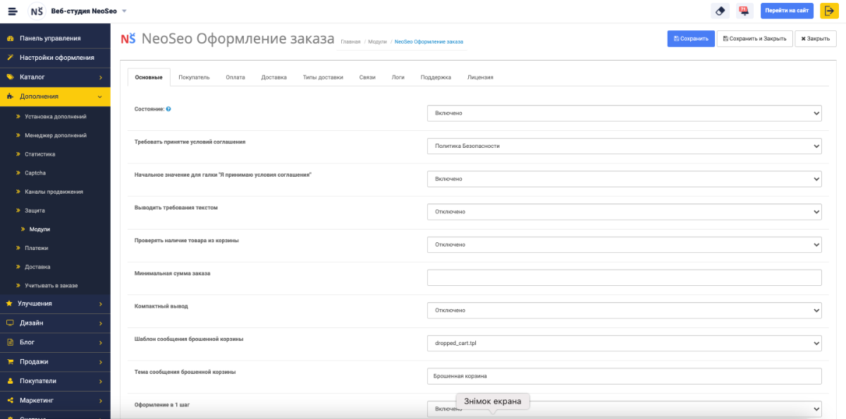Switch to the Поддержка tab
Viewport: 846px width, 419px height.
[x=436, y=77]
